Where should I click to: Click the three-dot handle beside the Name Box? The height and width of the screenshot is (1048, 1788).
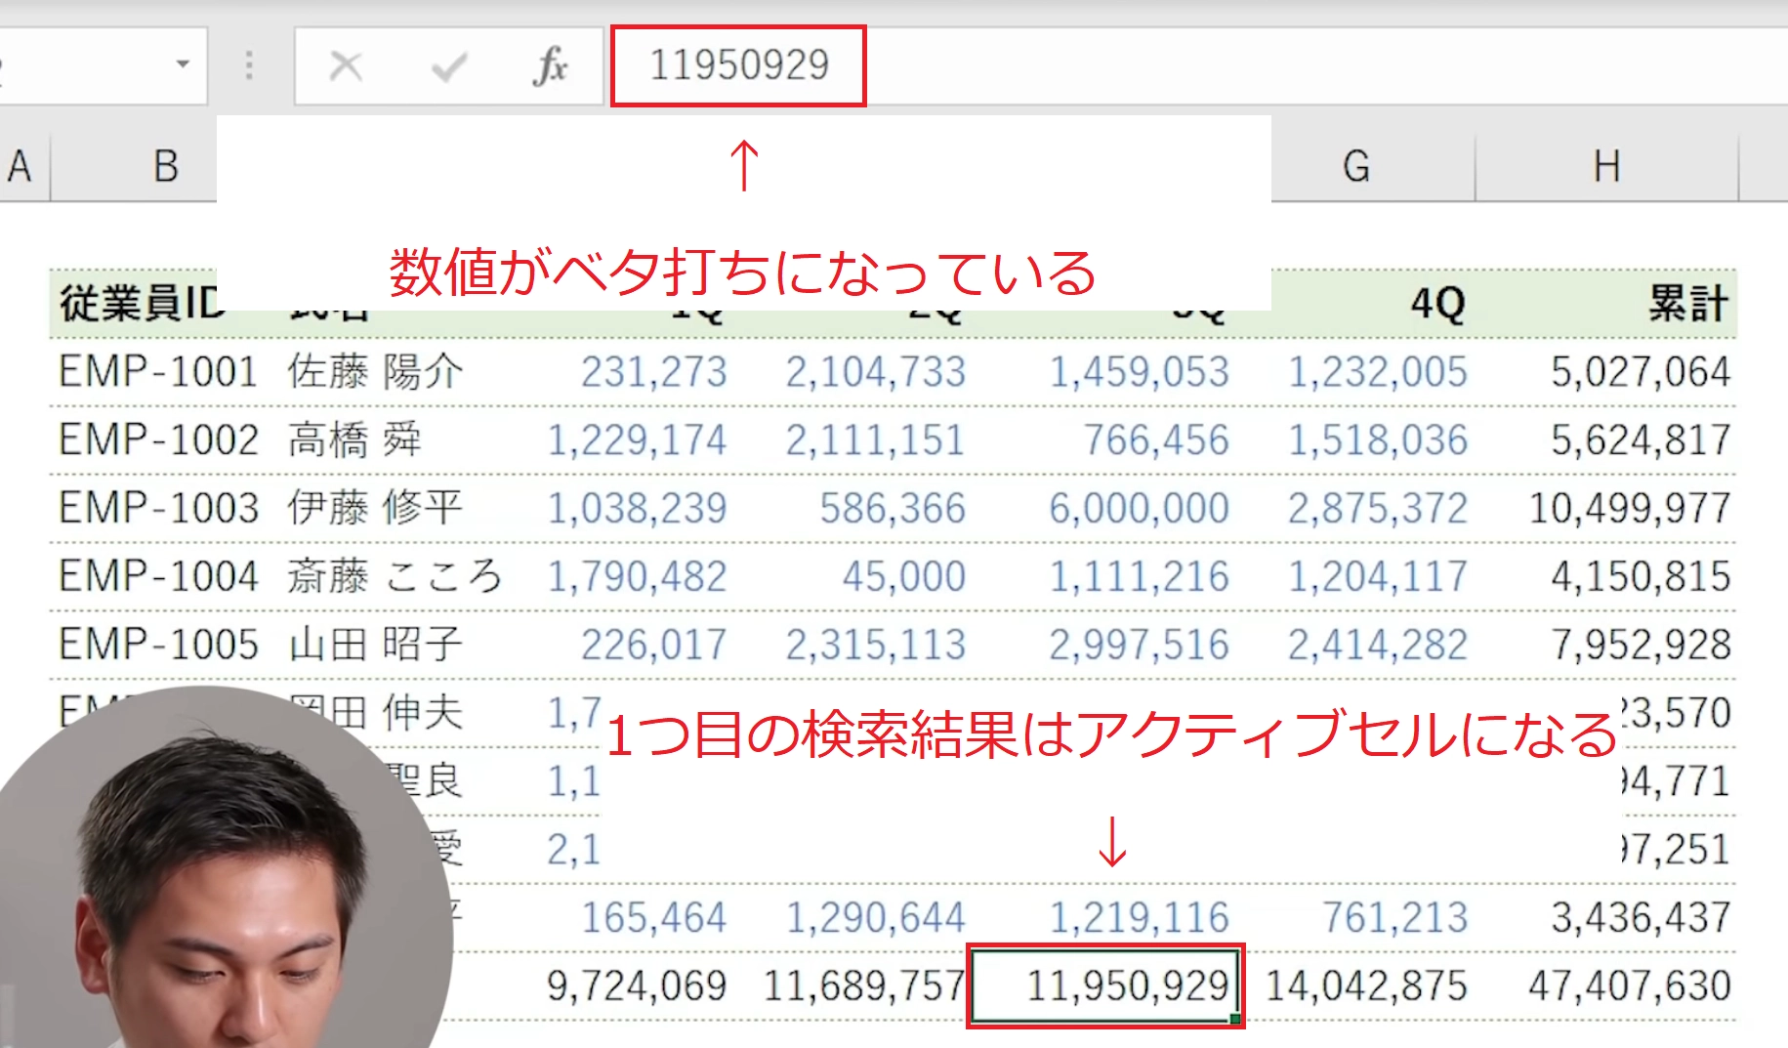coord(249,65)
